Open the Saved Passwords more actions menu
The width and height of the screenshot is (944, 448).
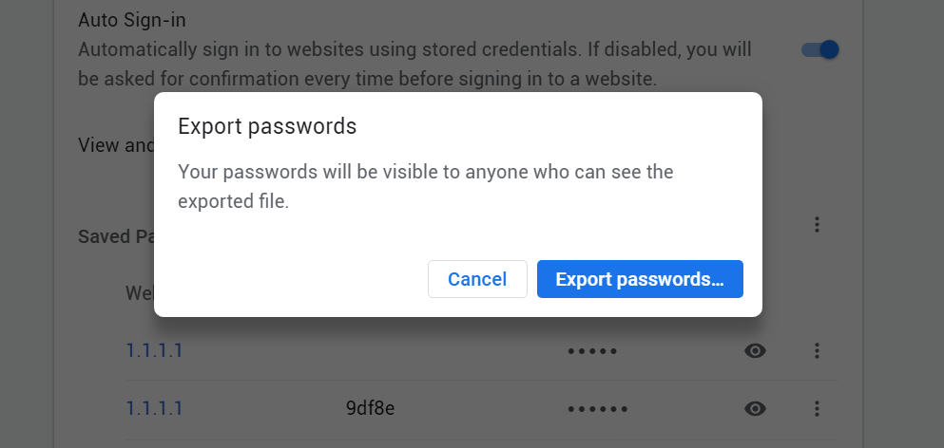pos(816,225)
